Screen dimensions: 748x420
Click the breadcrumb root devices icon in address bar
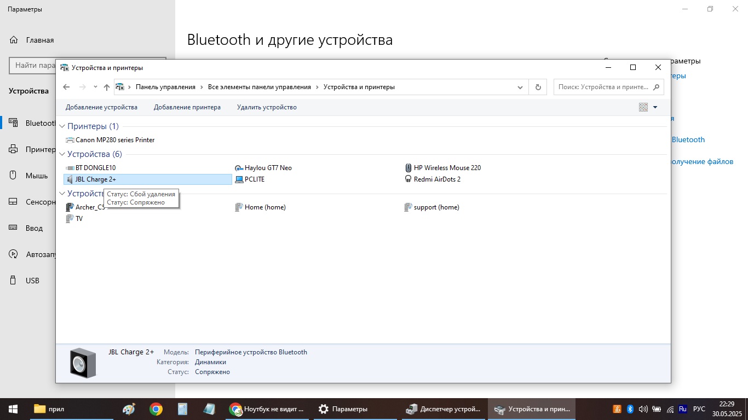(x=120, y=87)
